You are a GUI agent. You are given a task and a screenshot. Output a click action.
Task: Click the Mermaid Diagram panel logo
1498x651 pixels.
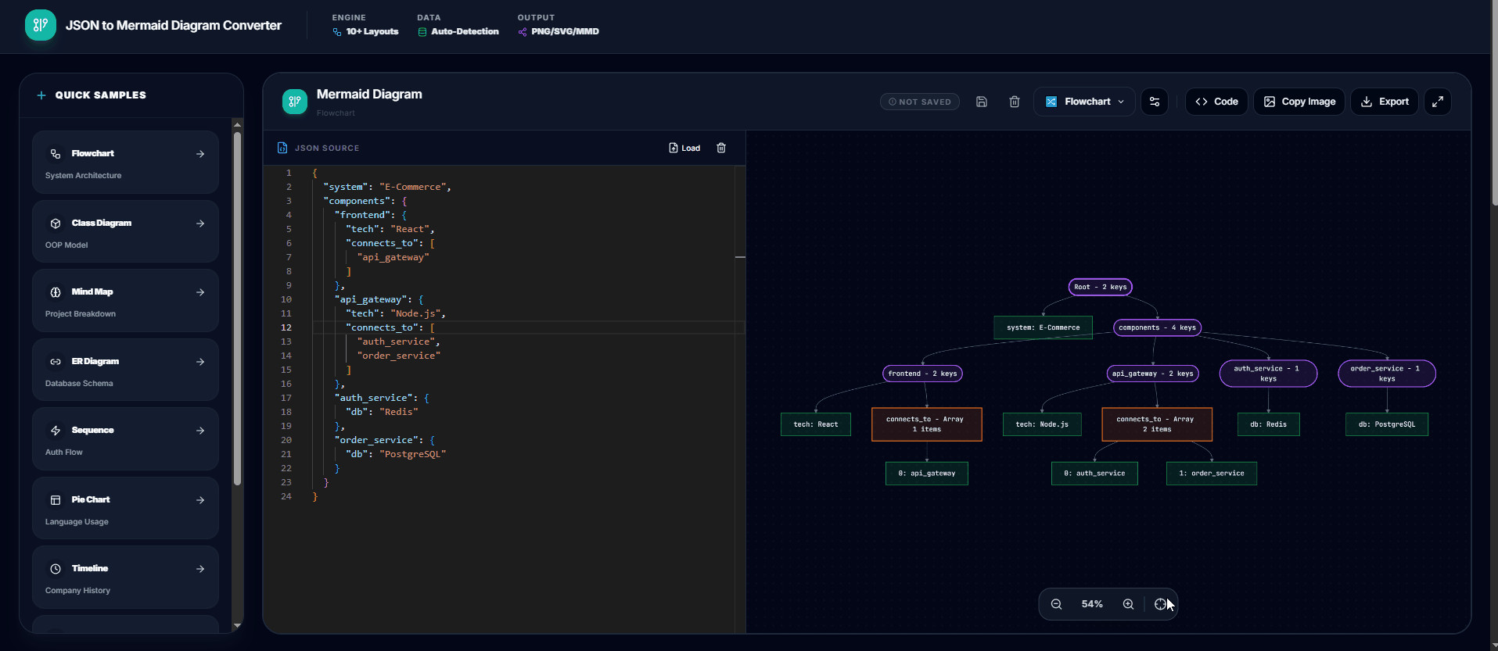coord(295,101)
